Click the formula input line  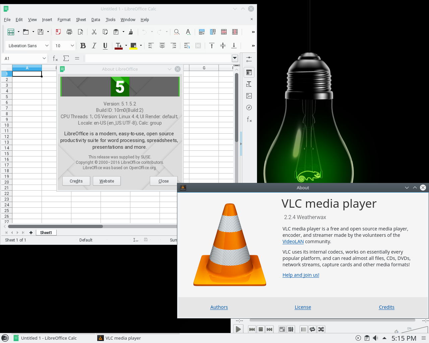[158, 58]
